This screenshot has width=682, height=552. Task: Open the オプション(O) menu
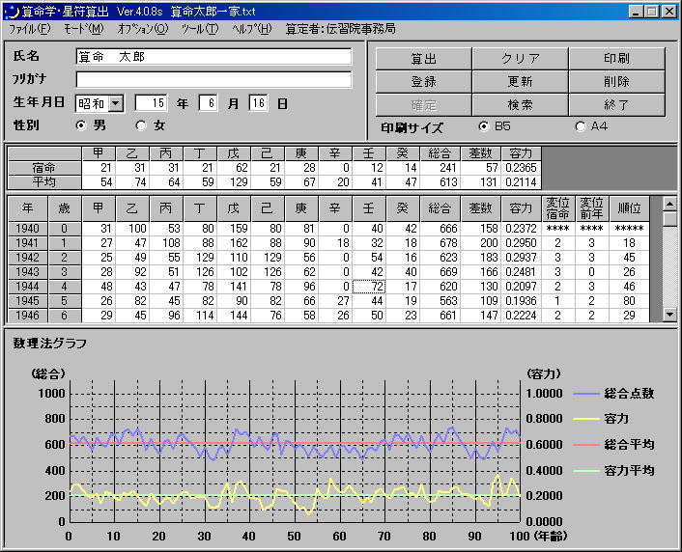coord(143,29)
